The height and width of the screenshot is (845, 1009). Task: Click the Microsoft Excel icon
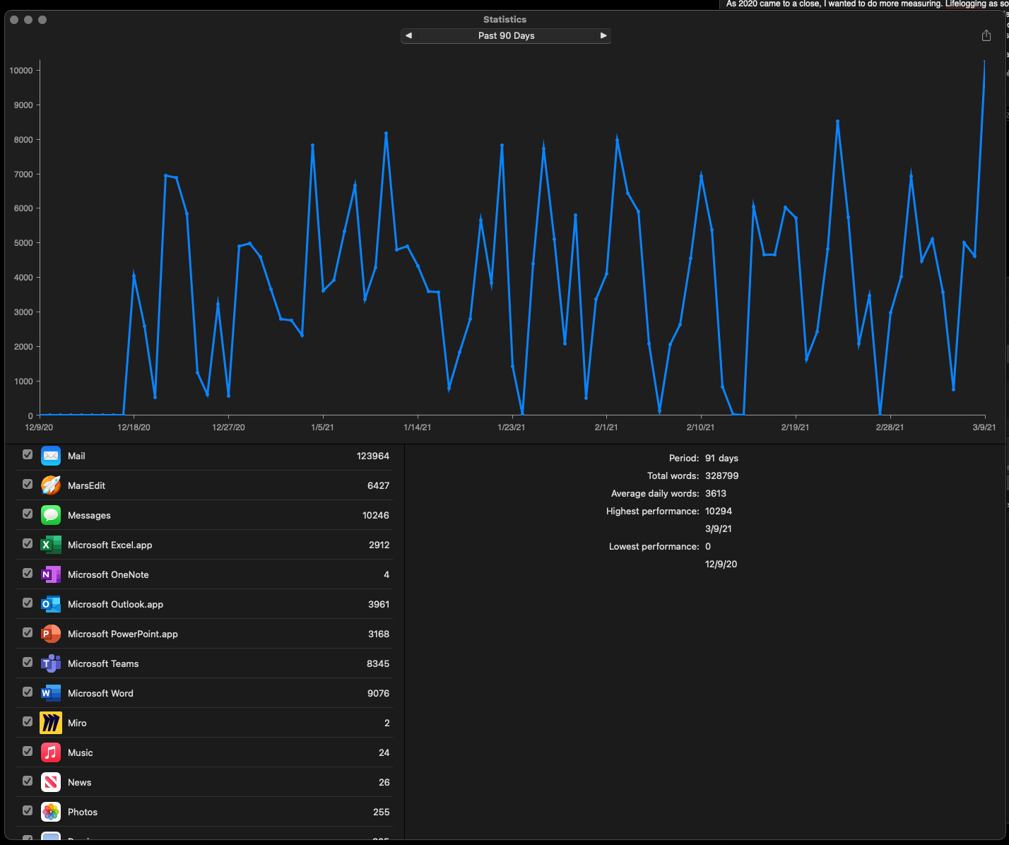(51, 545)
